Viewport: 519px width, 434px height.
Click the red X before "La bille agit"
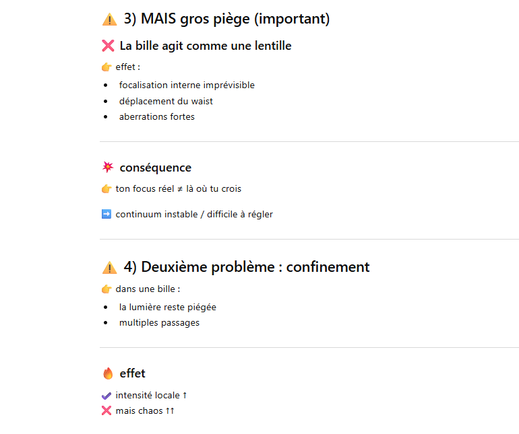click(108, 46)
